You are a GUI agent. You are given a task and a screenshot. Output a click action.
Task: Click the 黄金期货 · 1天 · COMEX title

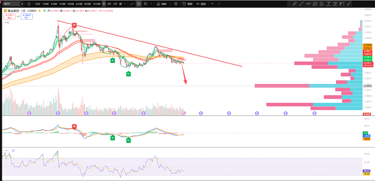(x=22, y=11)
